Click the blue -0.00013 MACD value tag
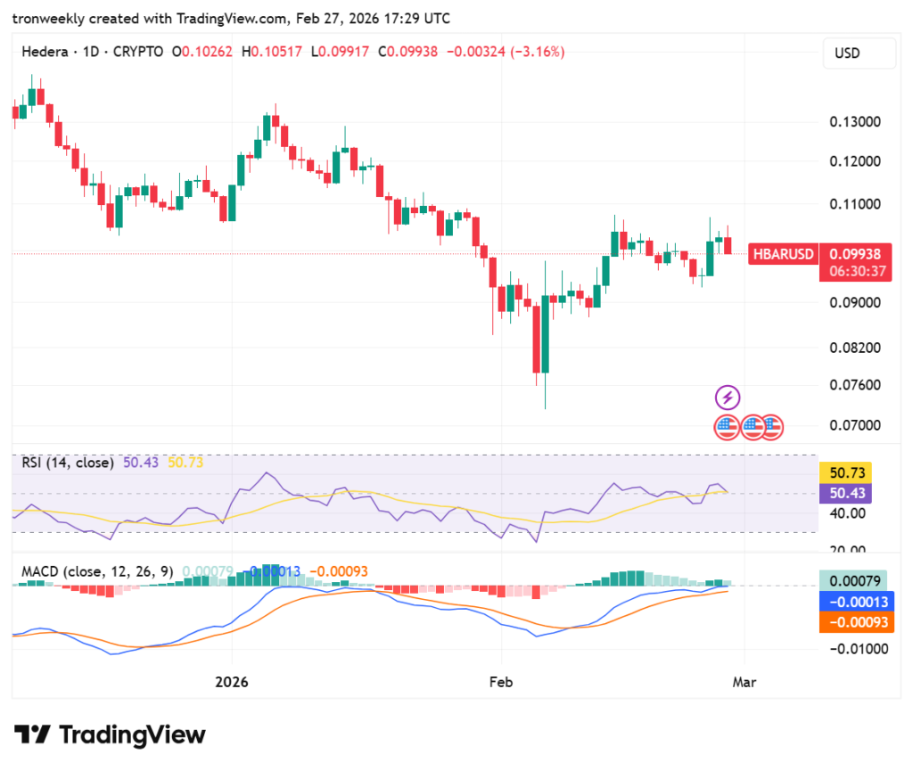Viewport: 913px width, 771px height. point(857,602)
